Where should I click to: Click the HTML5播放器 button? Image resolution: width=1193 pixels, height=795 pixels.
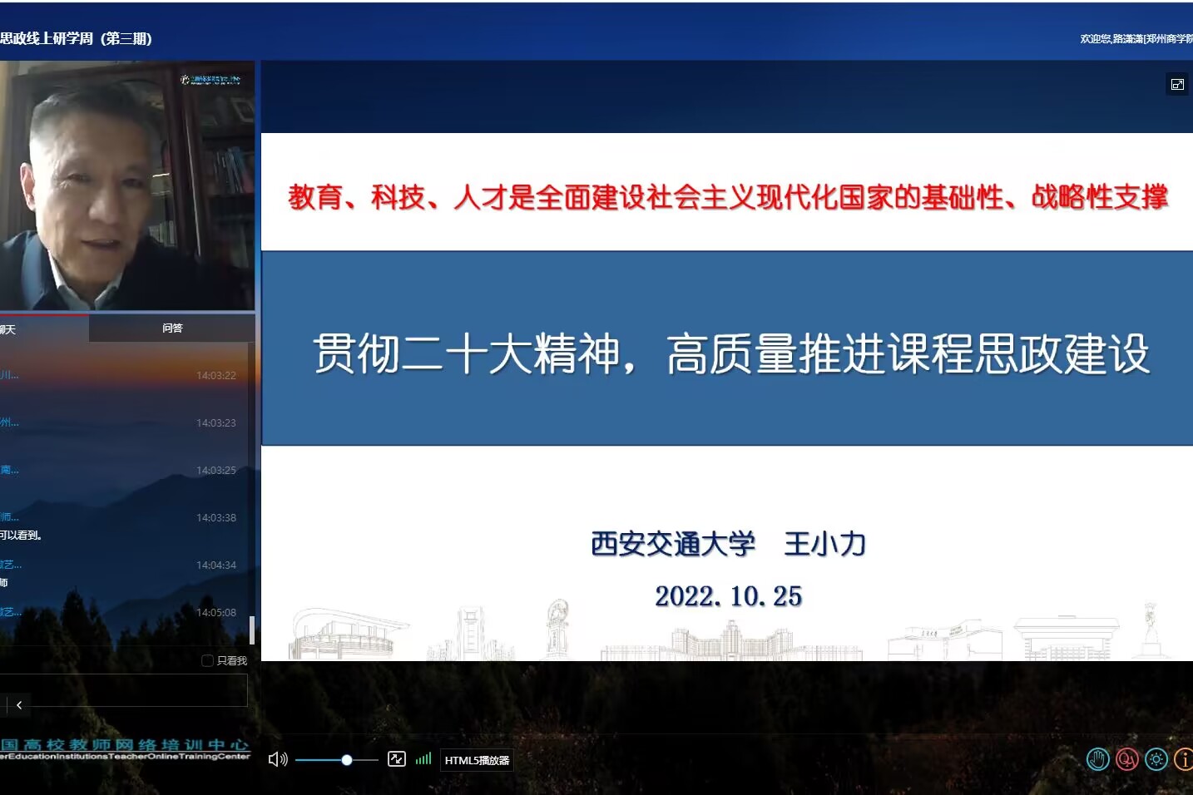477,760
